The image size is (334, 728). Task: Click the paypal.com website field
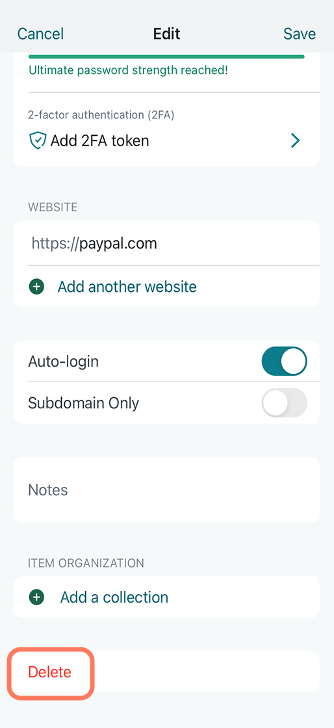[166, 243]
